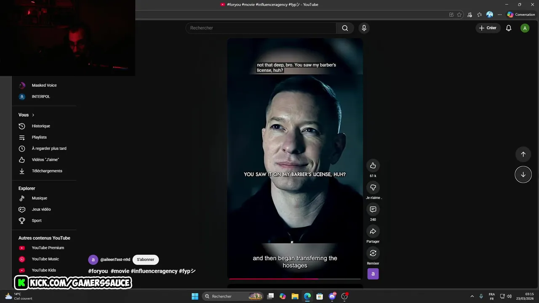Open YouTube Kids link
This screenshot has height=303, width=539.
coord(44,270)
